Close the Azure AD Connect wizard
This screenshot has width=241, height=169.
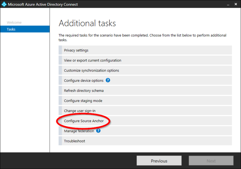click(235, 4)
